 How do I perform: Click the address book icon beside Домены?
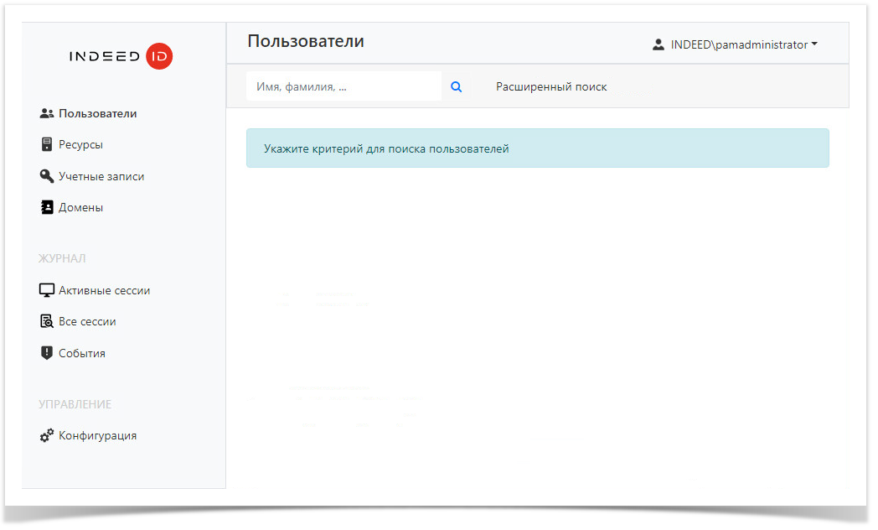[x=47, y=207]
